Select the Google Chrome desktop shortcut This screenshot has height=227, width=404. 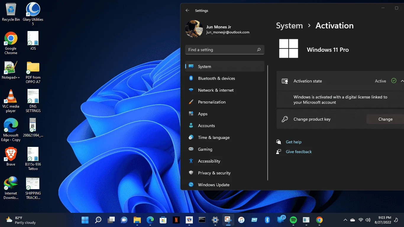[x=11, y=43]
